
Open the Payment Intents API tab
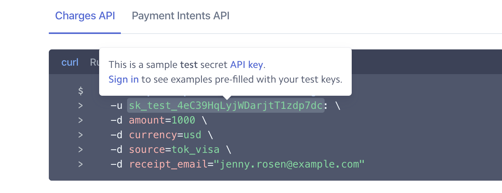[x=181, y=16]
